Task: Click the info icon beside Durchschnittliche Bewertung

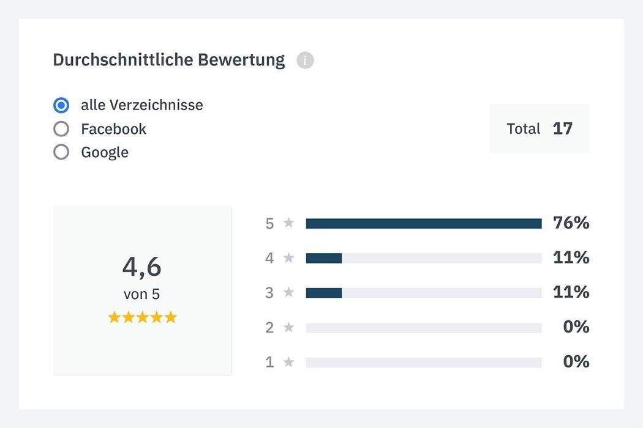Action: pos(305,61)
